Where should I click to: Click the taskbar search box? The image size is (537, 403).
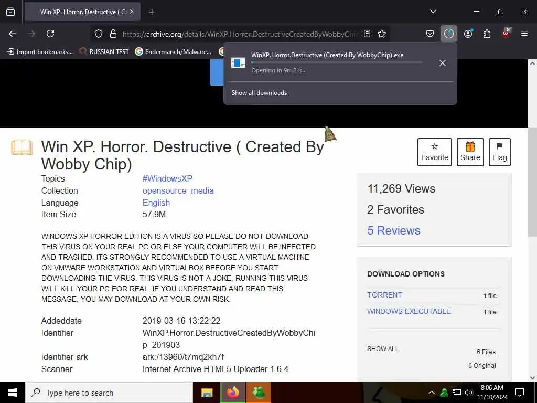(109, 393)
